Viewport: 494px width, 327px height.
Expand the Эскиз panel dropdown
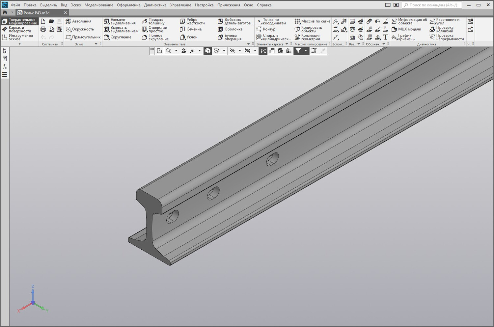click(x=96, y=44)
